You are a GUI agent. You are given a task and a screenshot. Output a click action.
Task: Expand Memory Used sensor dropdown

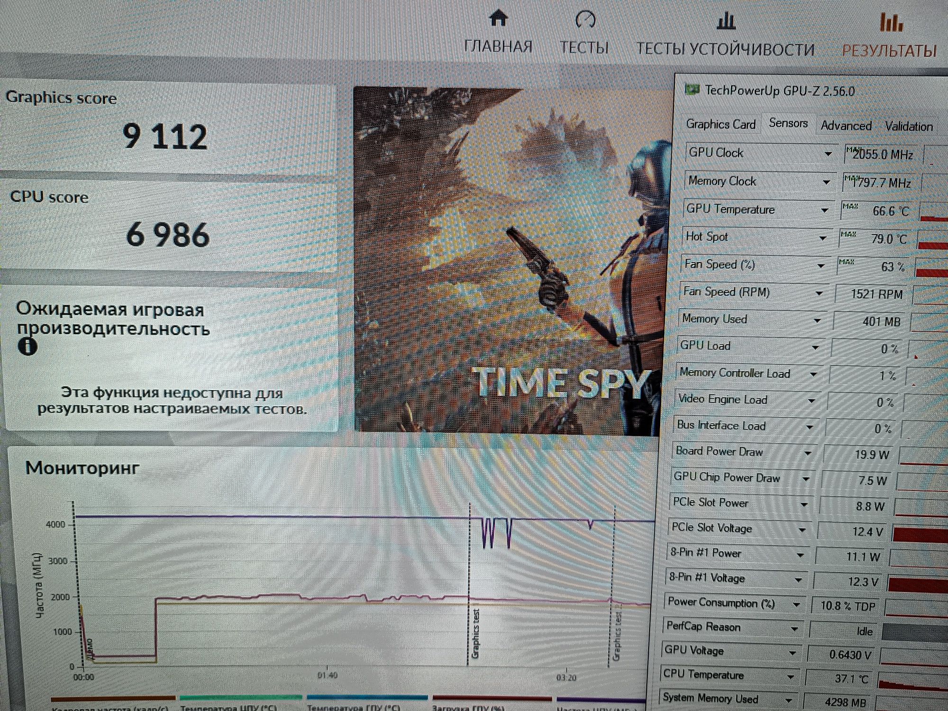[817, 321]
